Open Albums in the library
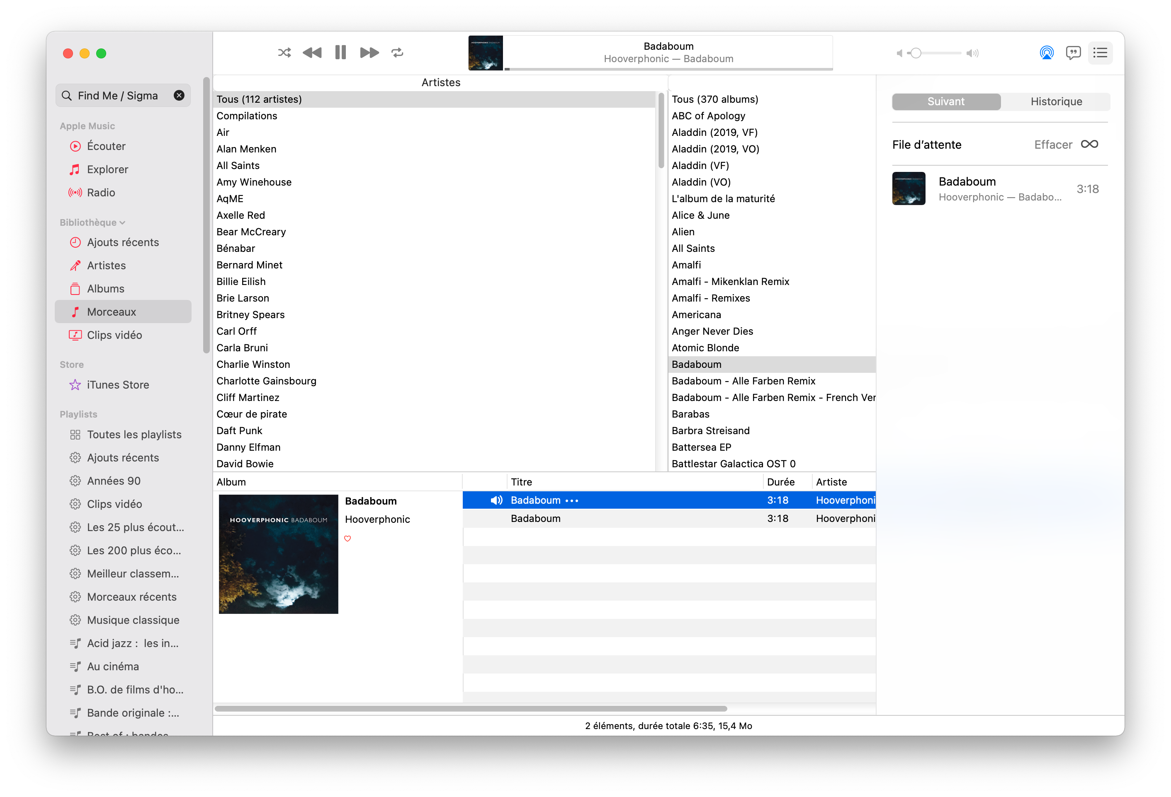Screen dimensions: 1171x797 click(123, 288)
